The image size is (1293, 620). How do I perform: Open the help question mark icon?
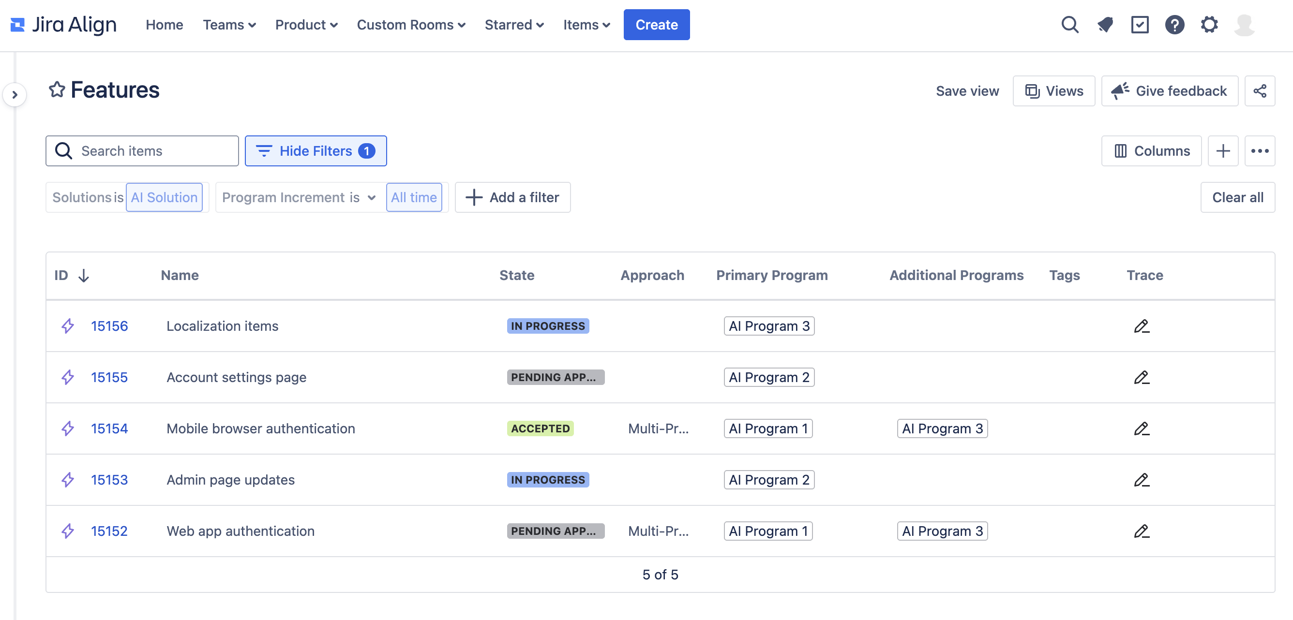(1174, 25)
